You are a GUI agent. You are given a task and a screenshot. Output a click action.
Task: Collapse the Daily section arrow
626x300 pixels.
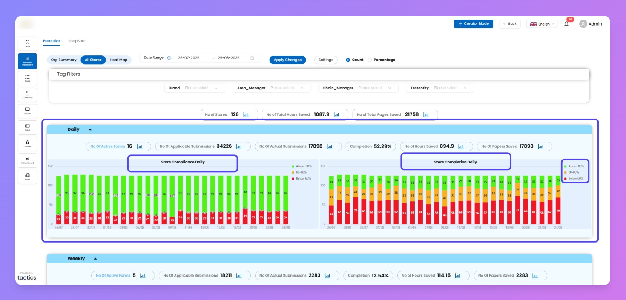point(90,129)
